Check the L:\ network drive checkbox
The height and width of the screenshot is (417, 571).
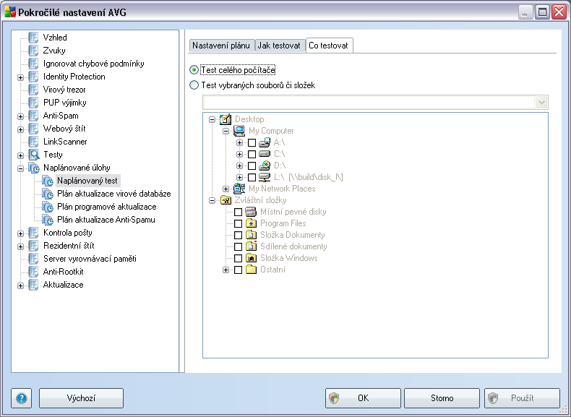252,178
